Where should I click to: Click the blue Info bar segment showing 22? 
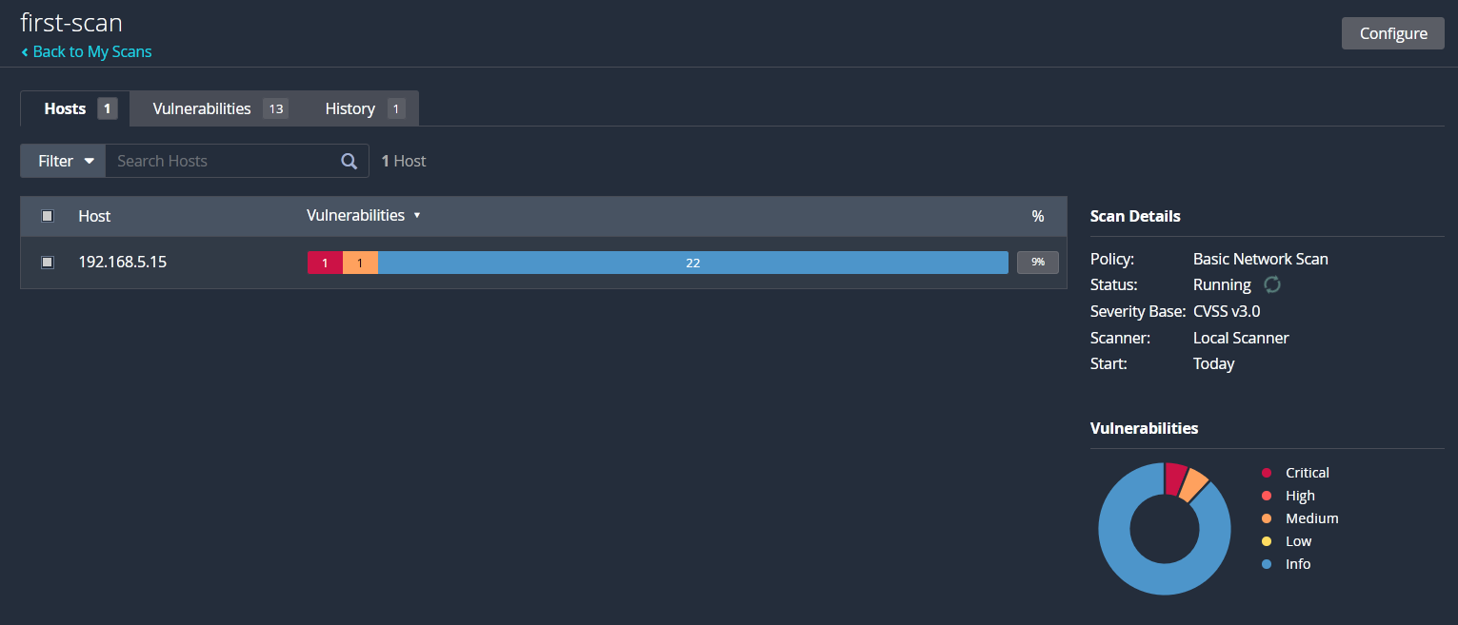coord(693,263)
